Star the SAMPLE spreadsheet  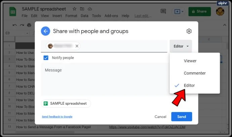tap(74, 9)
